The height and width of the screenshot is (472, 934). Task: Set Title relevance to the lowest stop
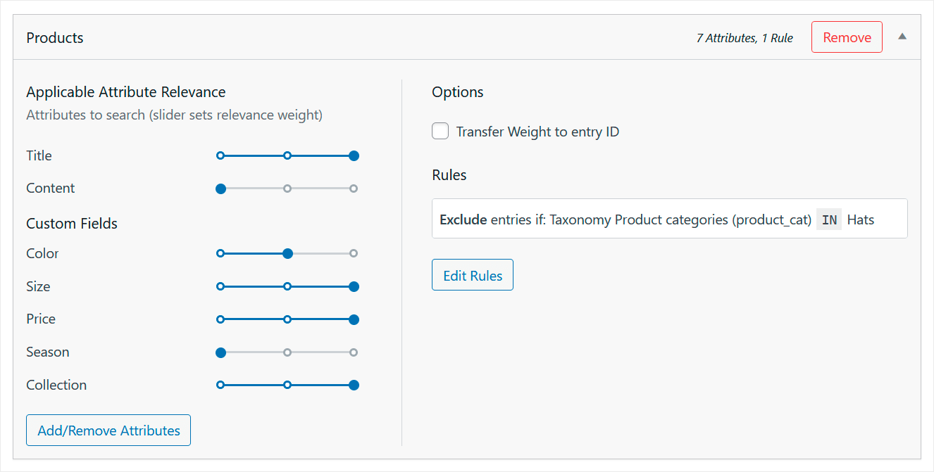220,155
